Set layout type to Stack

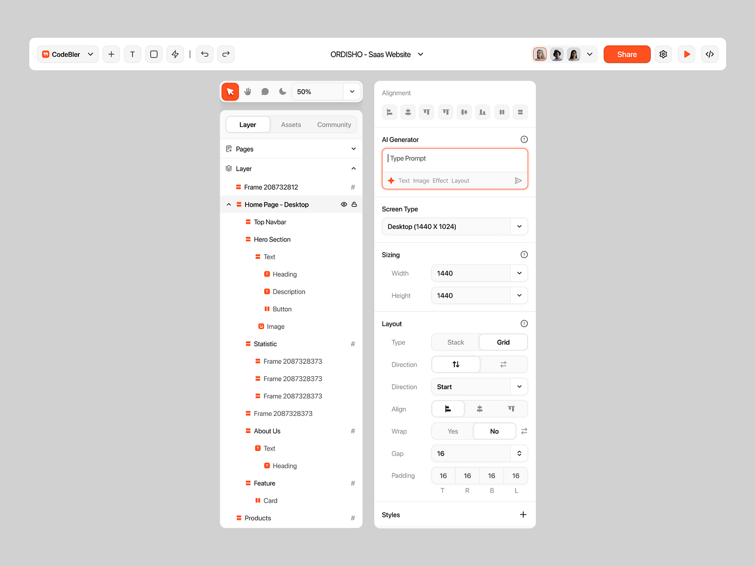455,342
